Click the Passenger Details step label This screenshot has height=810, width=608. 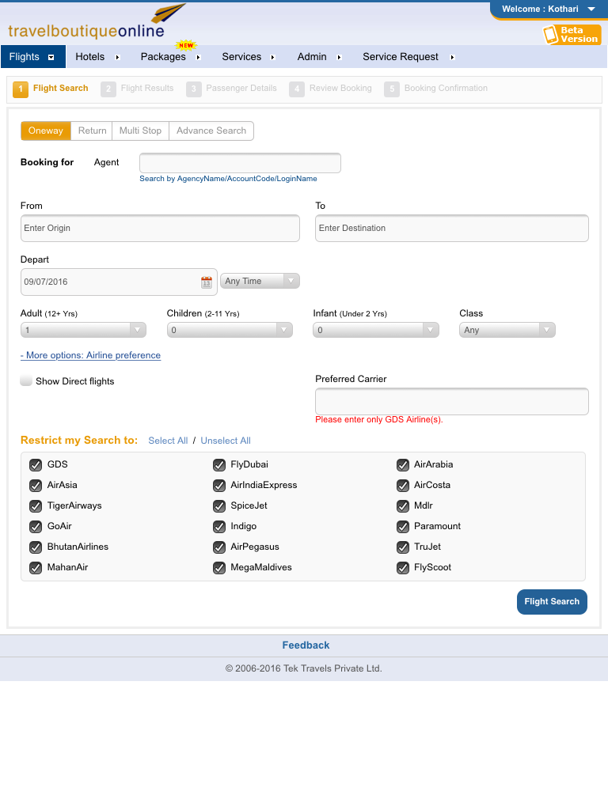click(x=241, y=89)
